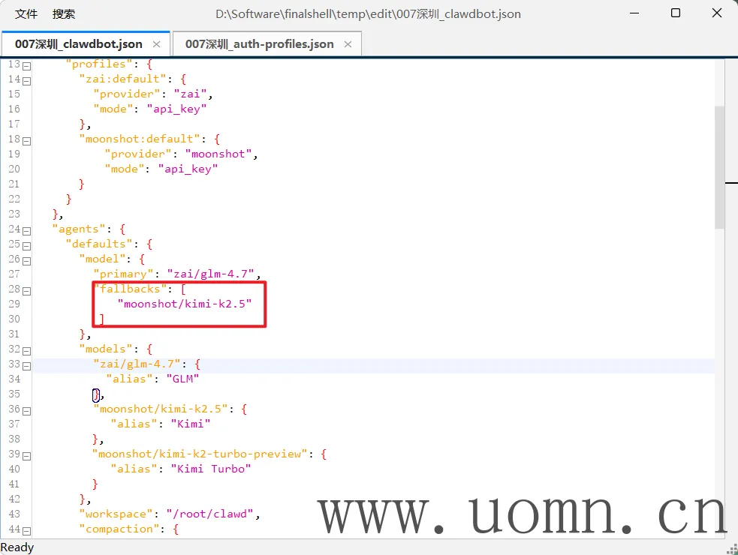Select the 007深圳_clawdbot.json tab
The width and height of the screenshot is (738, 555).
78,44
